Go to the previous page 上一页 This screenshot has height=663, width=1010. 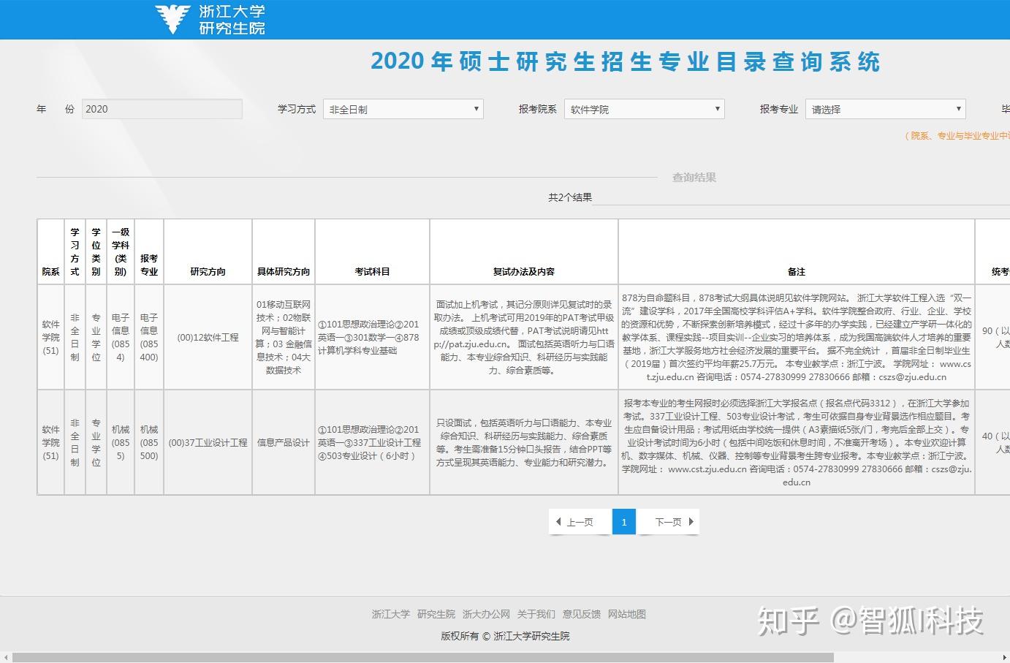click(x=580, y=522)
